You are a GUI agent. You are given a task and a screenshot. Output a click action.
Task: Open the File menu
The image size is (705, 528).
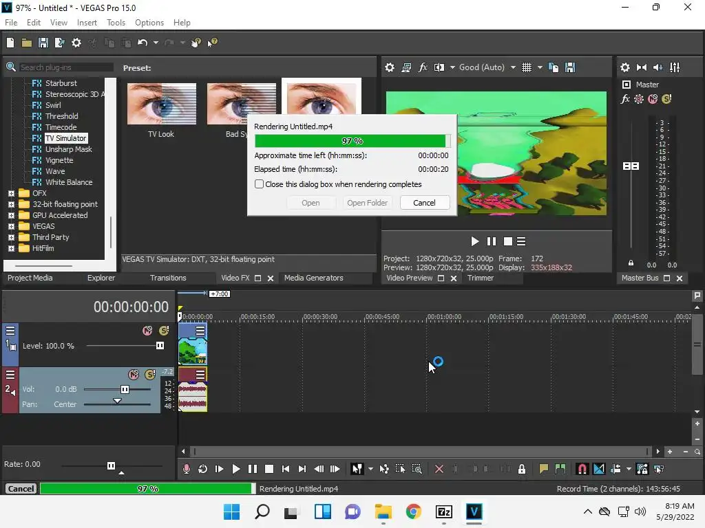(x=11, y=23)
